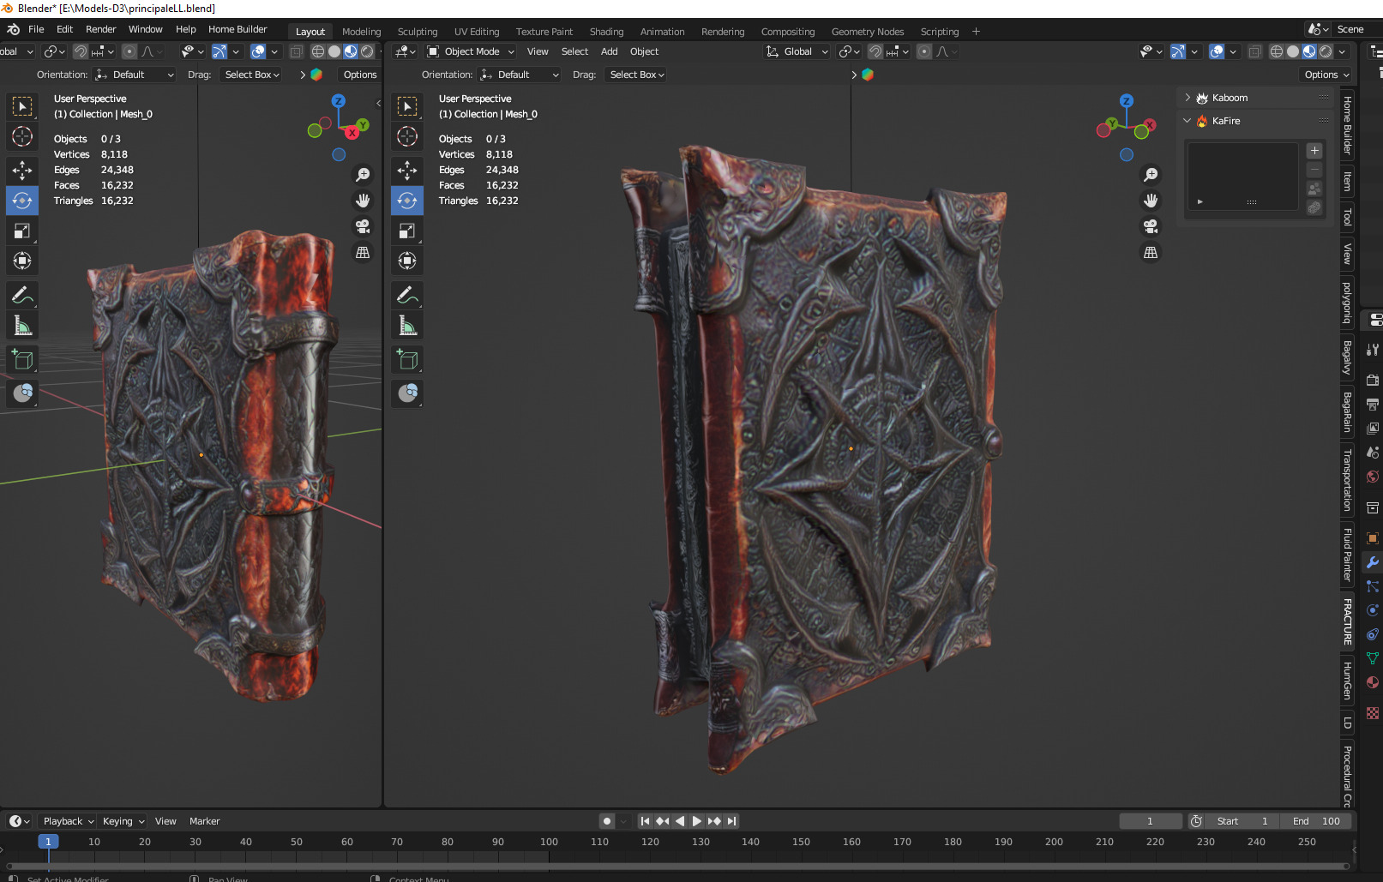Switch perspective/orthographic in right viewport

click(x=1151, y=252)
